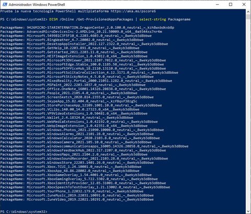Click the MicrosoftOfficeHub package line
Image resolution: width=251 pixels, height=214 pixels.
pos(83,69)
